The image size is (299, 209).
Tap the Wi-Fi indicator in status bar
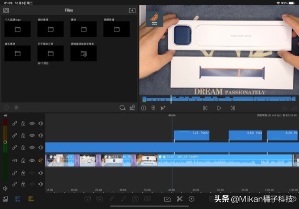click(x=278, y=3)
